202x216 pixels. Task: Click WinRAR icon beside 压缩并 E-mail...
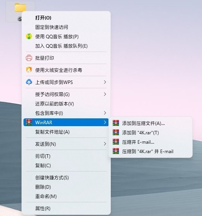pos(116,142)
